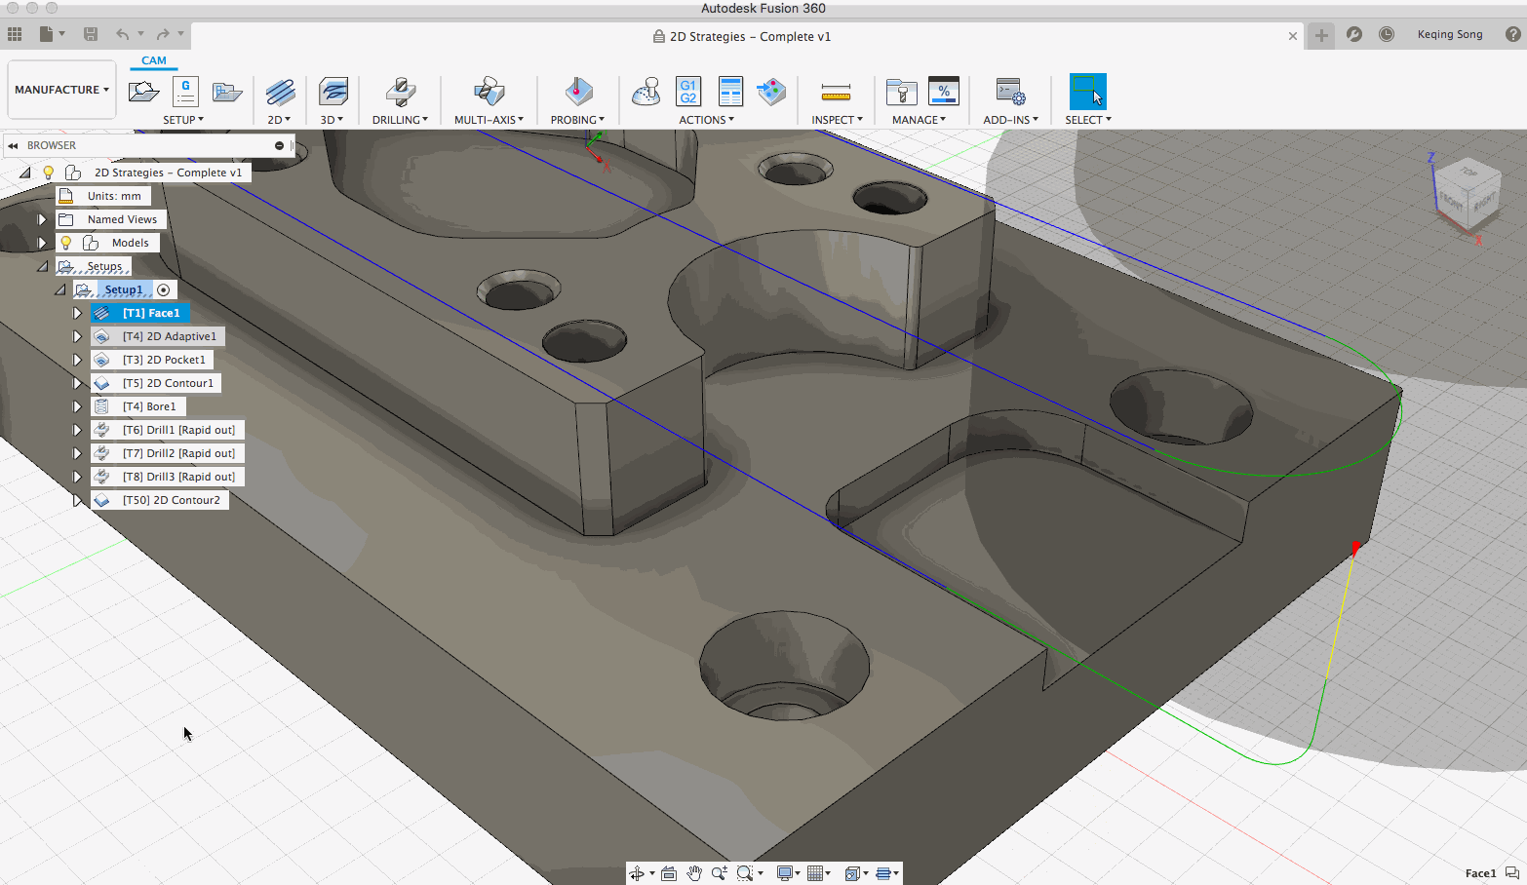Toggle the Setup1 active radio button
The width and height of the screenshot is (1527, 885).
pyautogui.click(x=164, y=289)
